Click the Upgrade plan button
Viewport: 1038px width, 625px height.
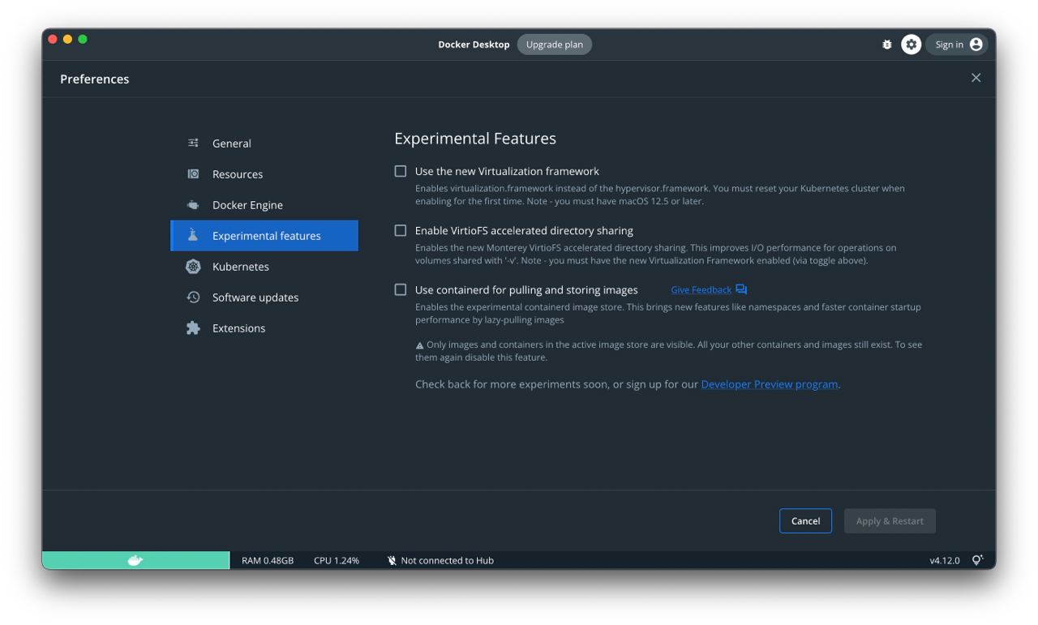555,45
